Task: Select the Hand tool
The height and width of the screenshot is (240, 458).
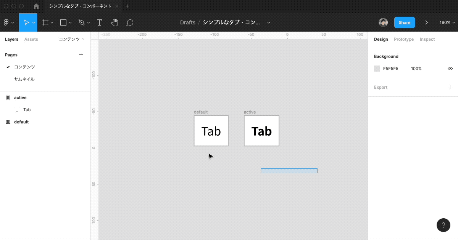Action: (x=114, y=22)
